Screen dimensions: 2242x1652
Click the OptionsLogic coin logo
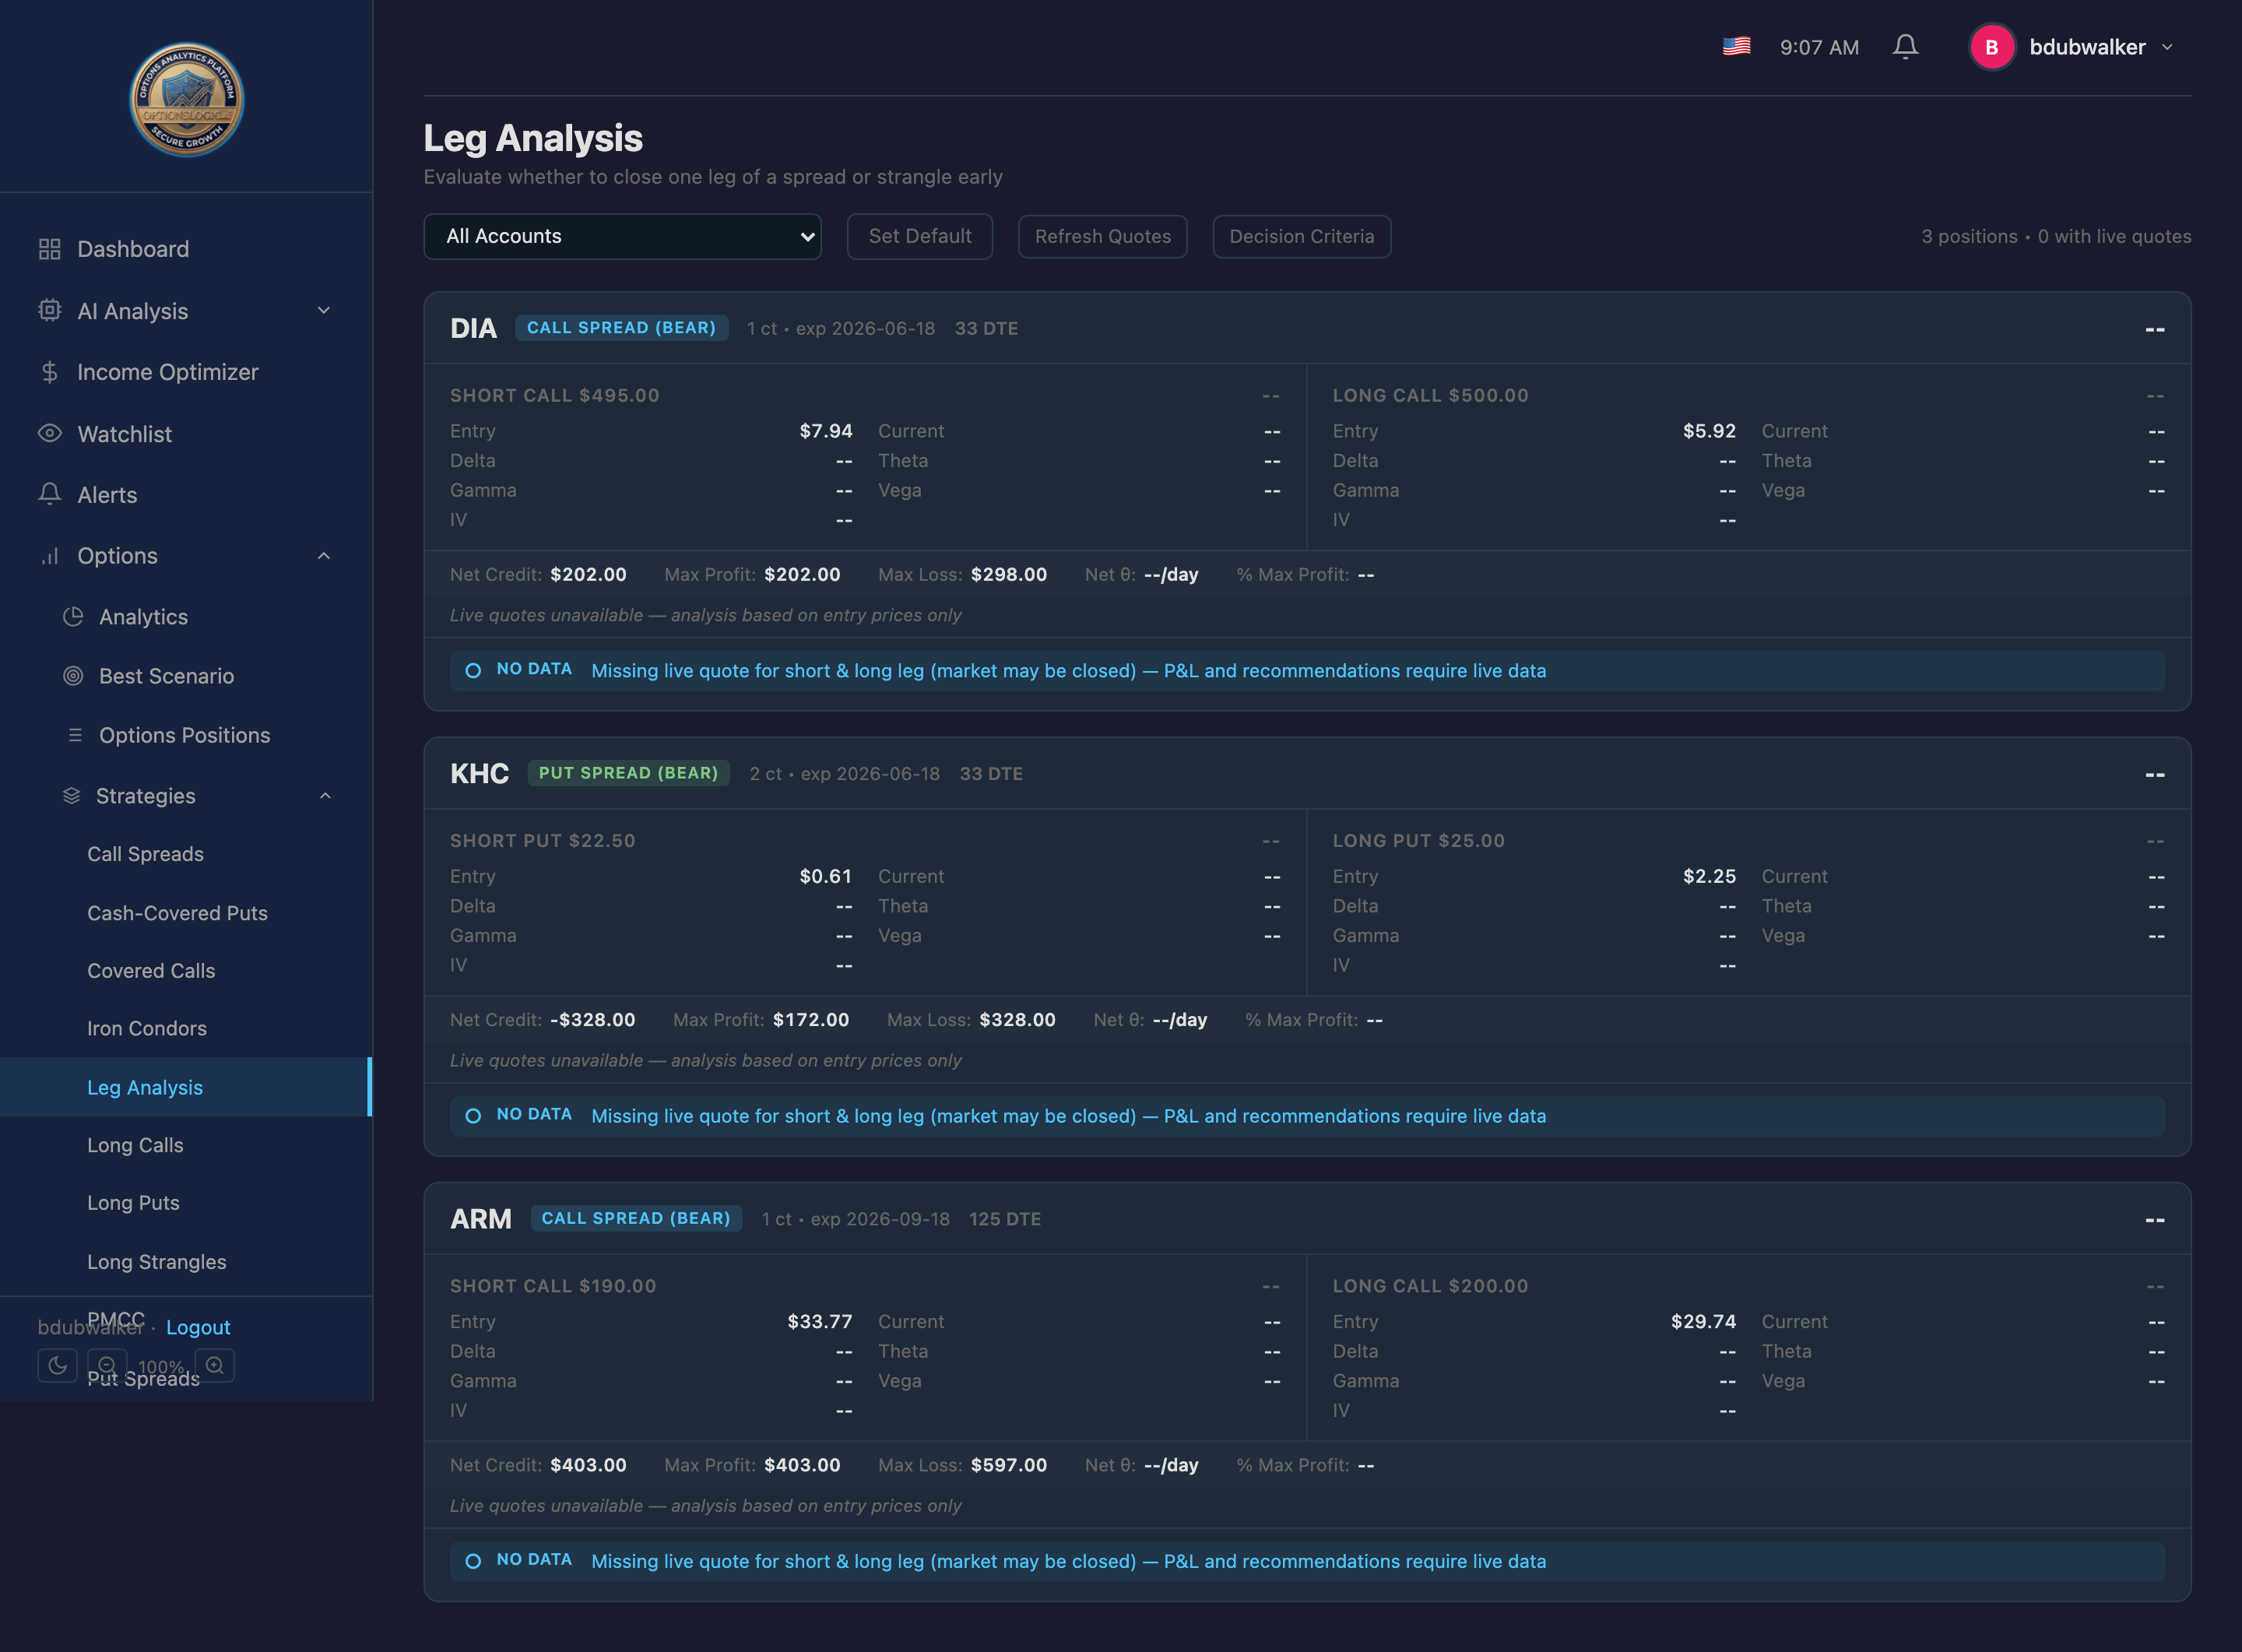point(186,99)
